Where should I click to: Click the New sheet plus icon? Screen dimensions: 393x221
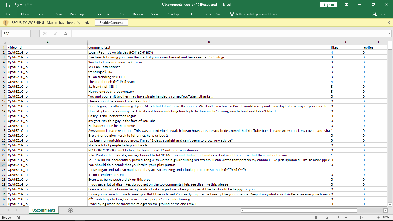(70, 210)
